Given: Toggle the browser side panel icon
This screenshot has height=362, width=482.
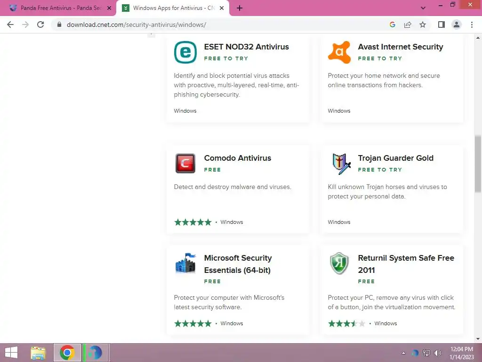Looking at the screenshot, I should 442,25.
